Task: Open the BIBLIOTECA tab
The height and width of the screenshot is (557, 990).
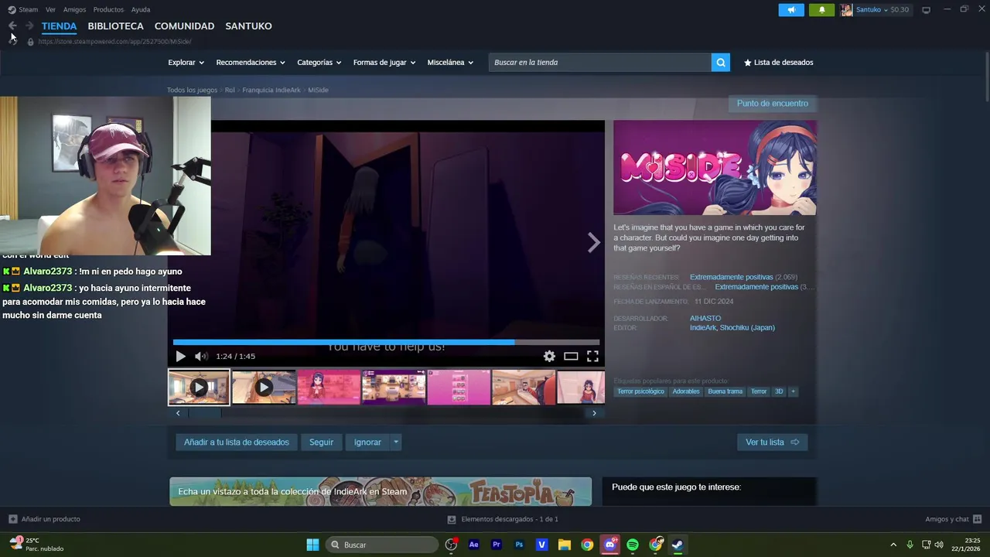Action: point(115,26)
